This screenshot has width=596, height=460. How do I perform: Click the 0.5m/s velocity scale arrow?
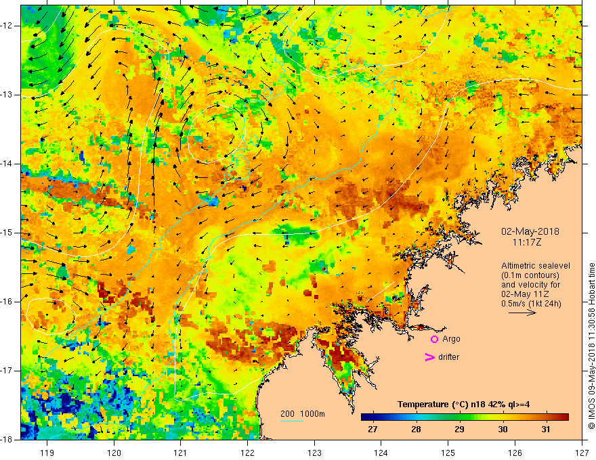point(522,313)
